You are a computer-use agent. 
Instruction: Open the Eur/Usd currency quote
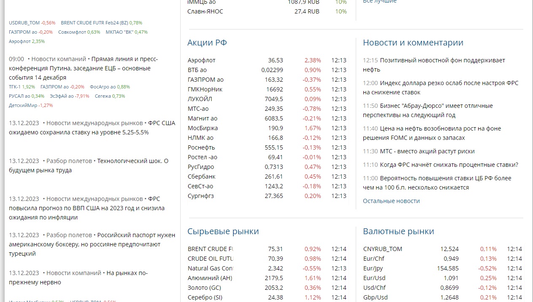442,278
